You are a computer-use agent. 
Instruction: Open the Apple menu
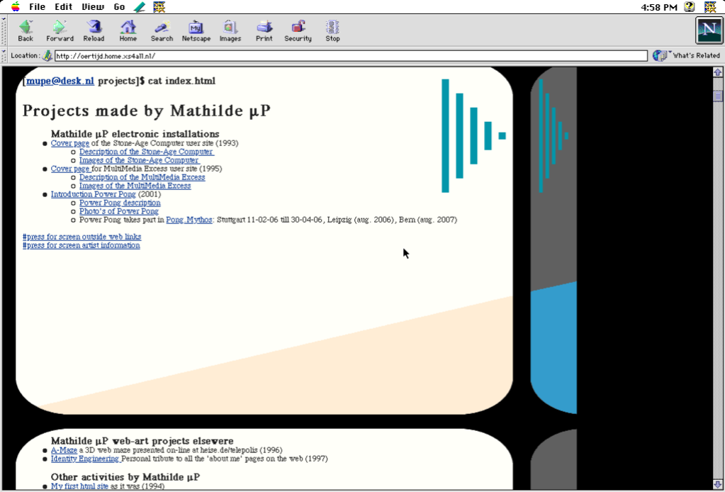pos(15,7)
